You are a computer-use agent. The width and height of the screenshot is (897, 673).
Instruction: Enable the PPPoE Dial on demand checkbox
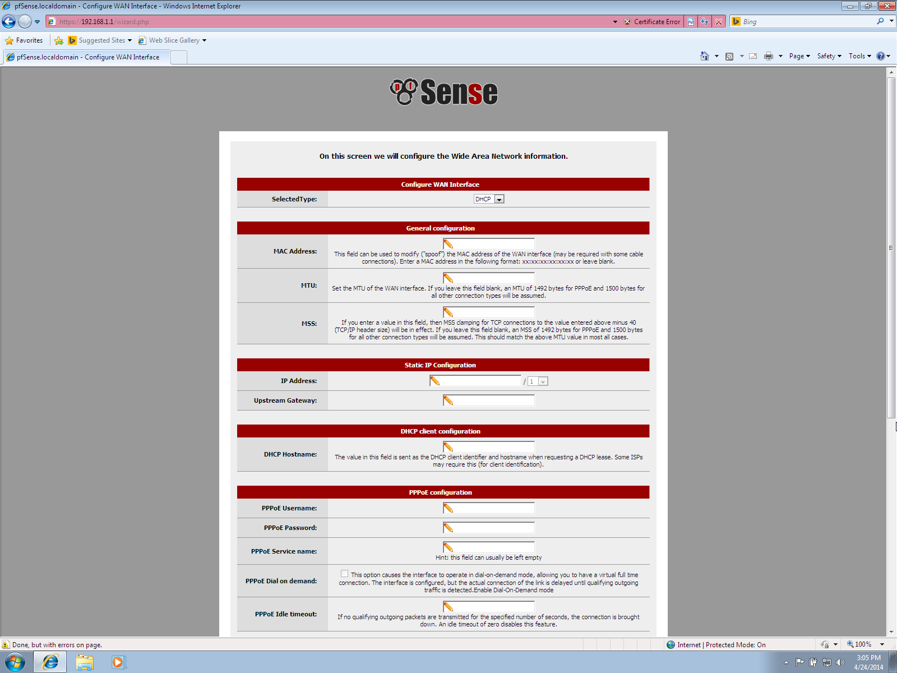(x=344, y=574)
